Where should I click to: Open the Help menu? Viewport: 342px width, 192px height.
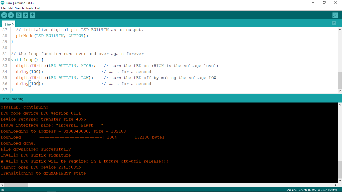pos(38,8)
